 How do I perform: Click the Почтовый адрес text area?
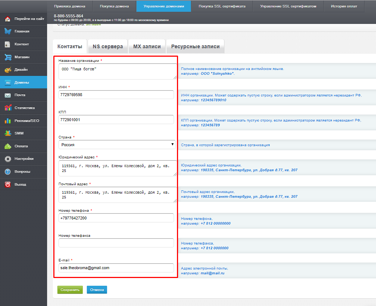click(x=117, y=195)
